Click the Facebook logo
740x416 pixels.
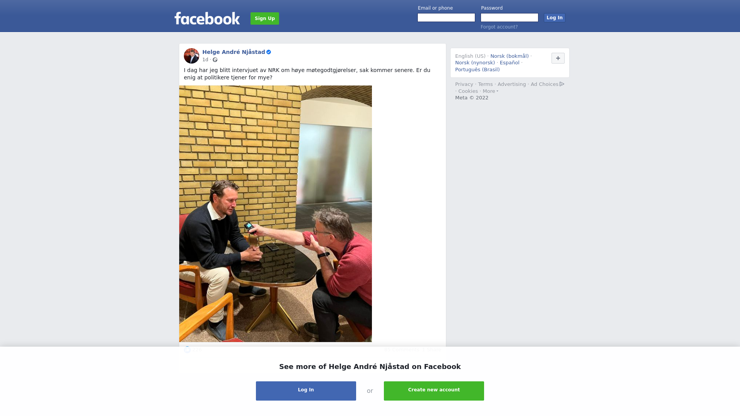click(x=207, y=18)
